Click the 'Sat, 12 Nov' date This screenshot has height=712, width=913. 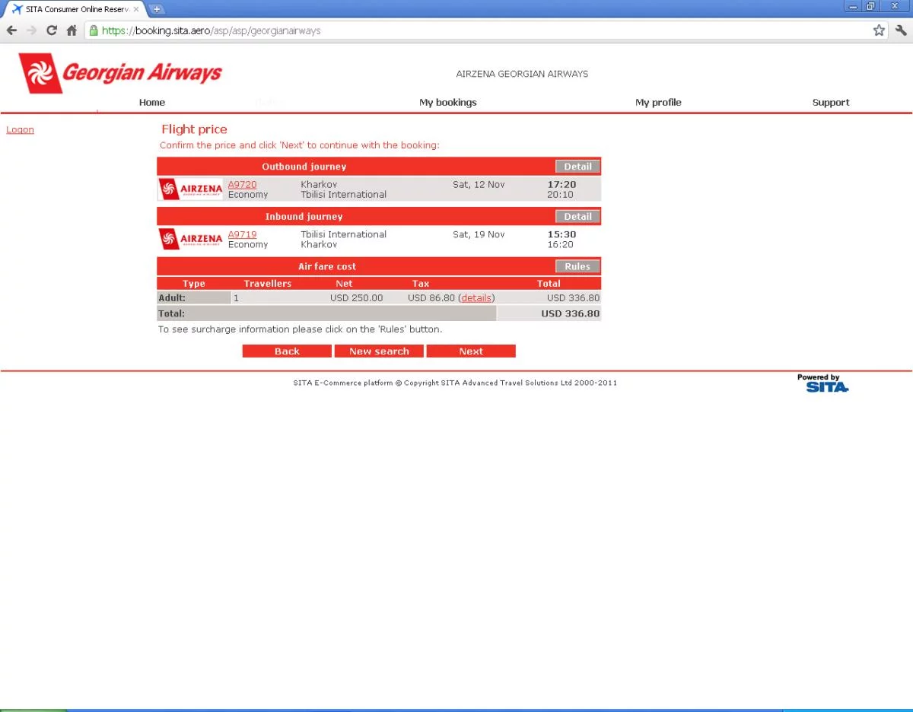[x=479, y=184]
